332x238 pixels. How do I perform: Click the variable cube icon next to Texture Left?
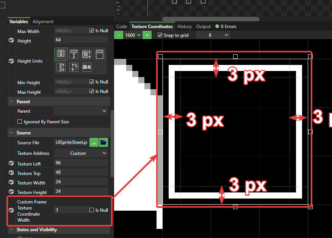(11, 163)
